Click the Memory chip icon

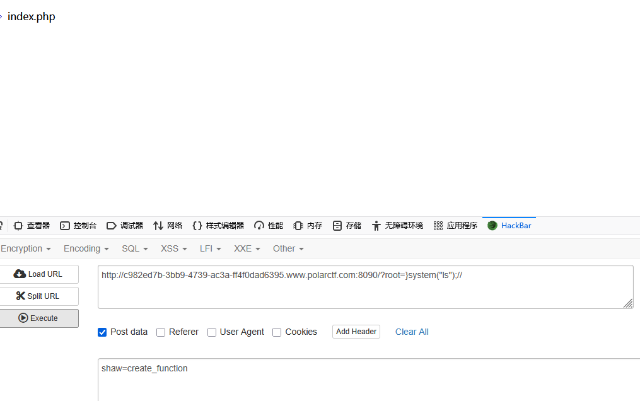298,226
